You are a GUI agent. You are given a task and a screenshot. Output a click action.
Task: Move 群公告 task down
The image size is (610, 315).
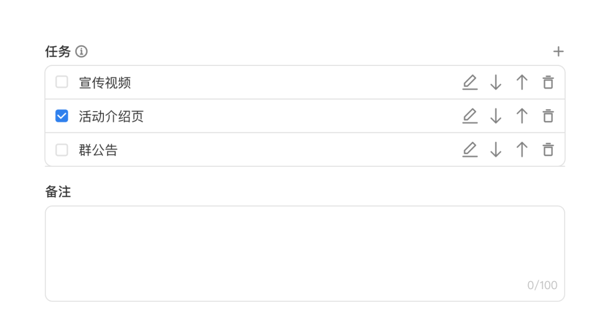pos(496,150)
